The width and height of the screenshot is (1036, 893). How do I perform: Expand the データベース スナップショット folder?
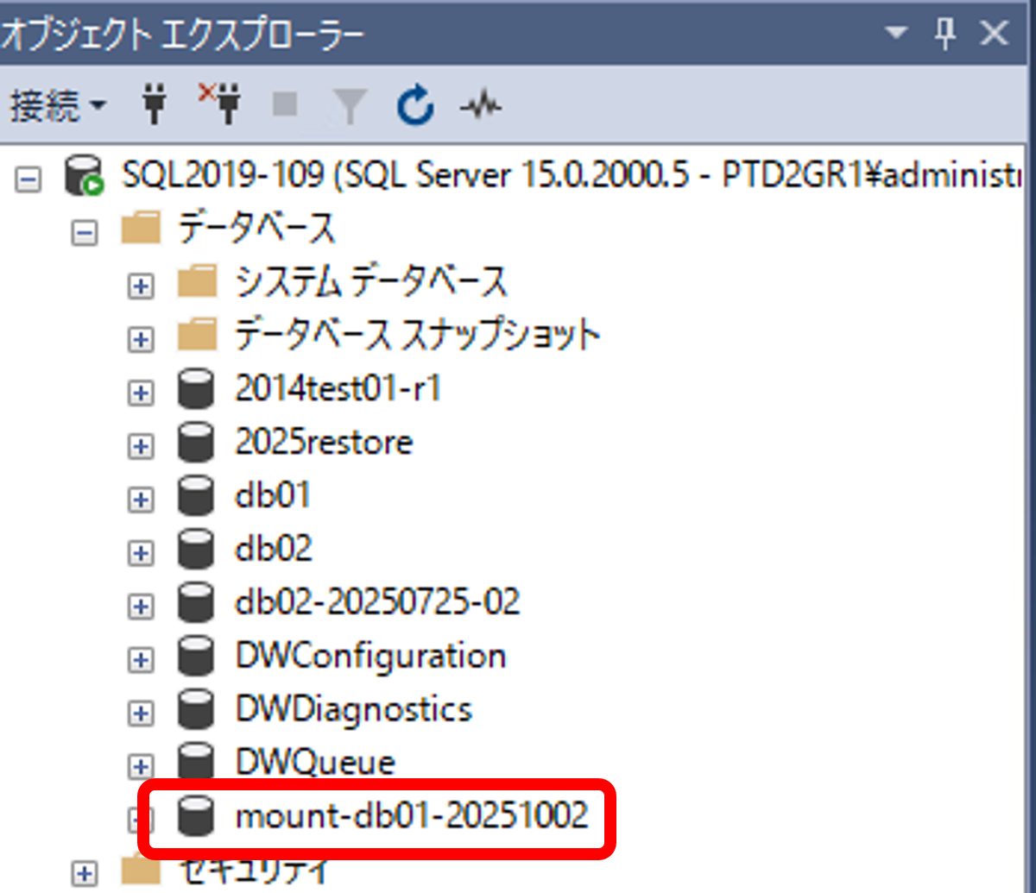(x=140, y=340)
